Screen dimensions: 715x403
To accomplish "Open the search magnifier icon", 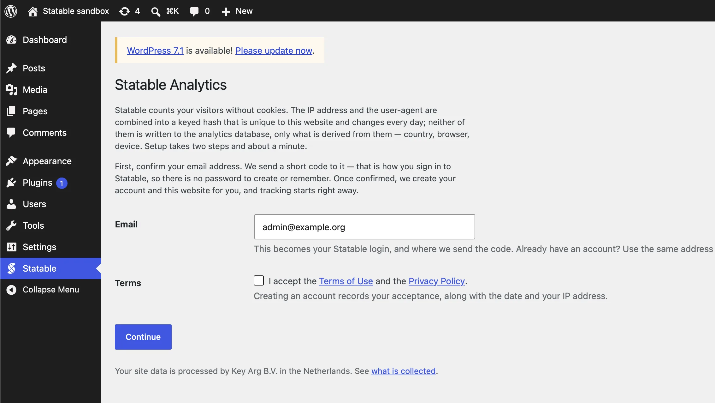I will [x=156, y=11].
